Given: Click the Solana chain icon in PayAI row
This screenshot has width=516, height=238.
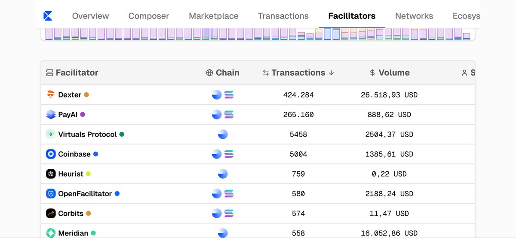Looking at the screenshot, I should (x=229, y=115).
